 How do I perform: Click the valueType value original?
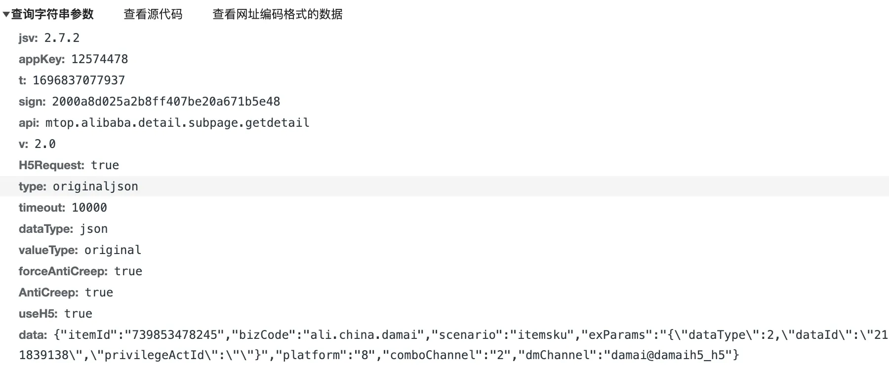click(x=113, y=250)
